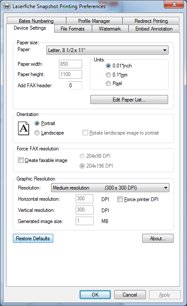This screenshot has width=187, height=306.
Task: Go to the Redirect Printing tab
Action: [151, 21]
